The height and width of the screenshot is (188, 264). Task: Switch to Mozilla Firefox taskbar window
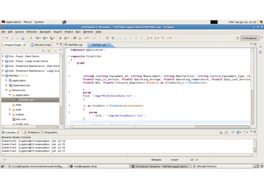pos(222,166)
